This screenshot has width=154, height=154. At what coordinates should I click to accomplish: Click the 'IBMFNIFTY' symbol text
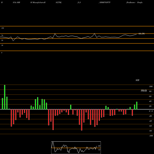[x=105, y=2]
